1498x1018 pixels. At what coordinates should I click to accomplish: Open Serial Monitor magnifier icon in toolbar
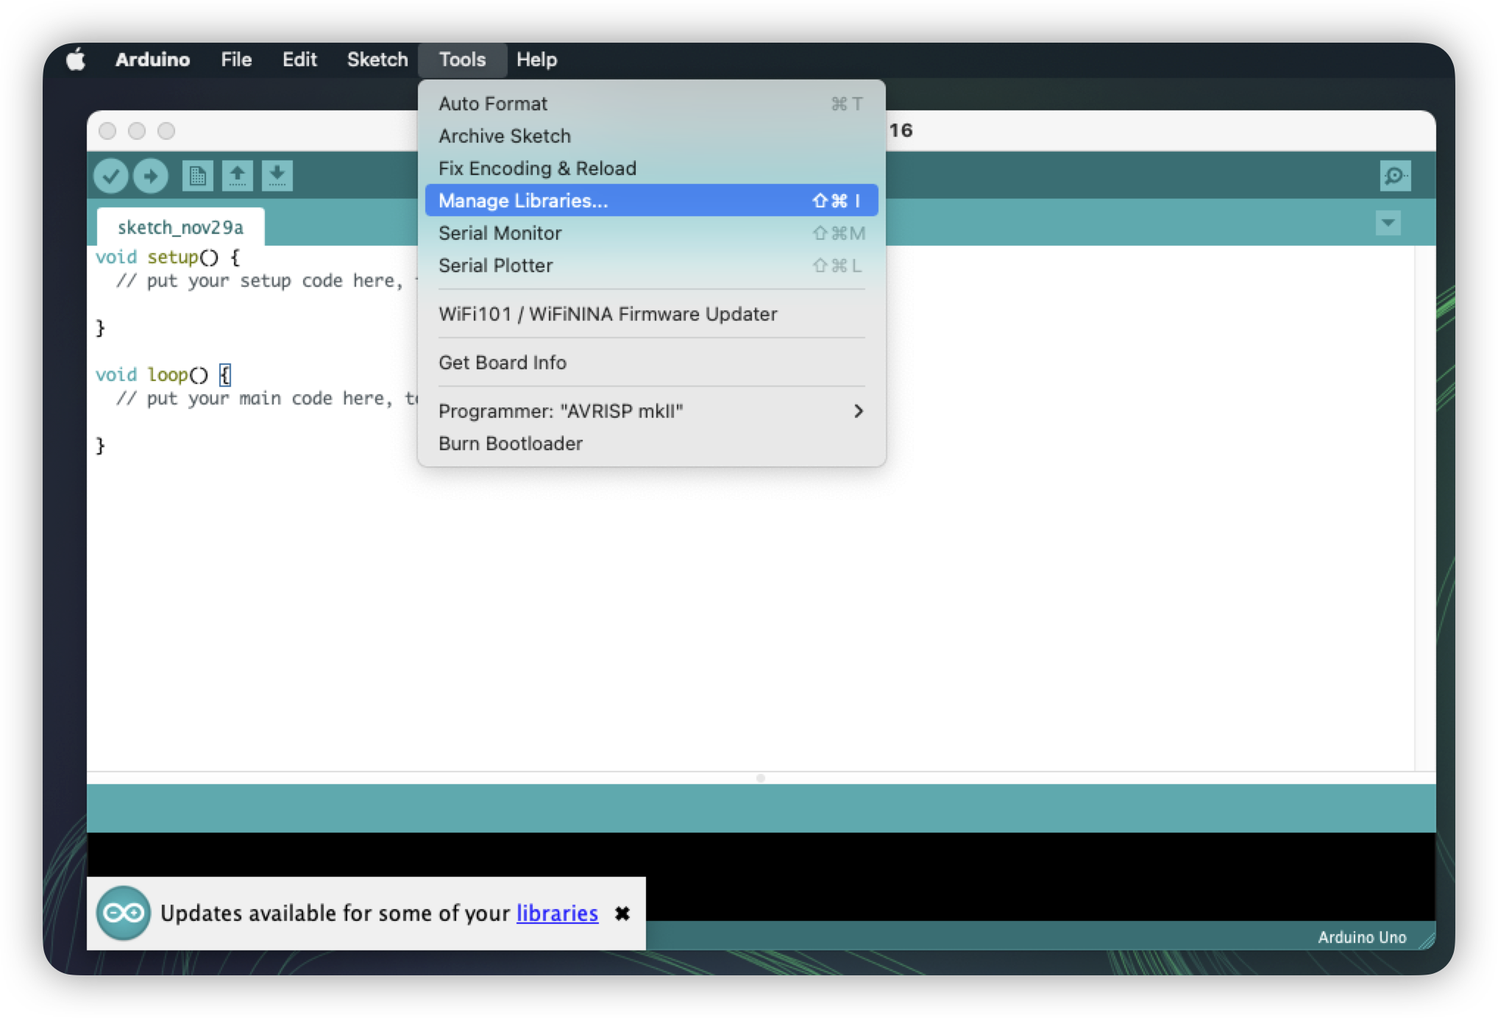(1395, 177)
